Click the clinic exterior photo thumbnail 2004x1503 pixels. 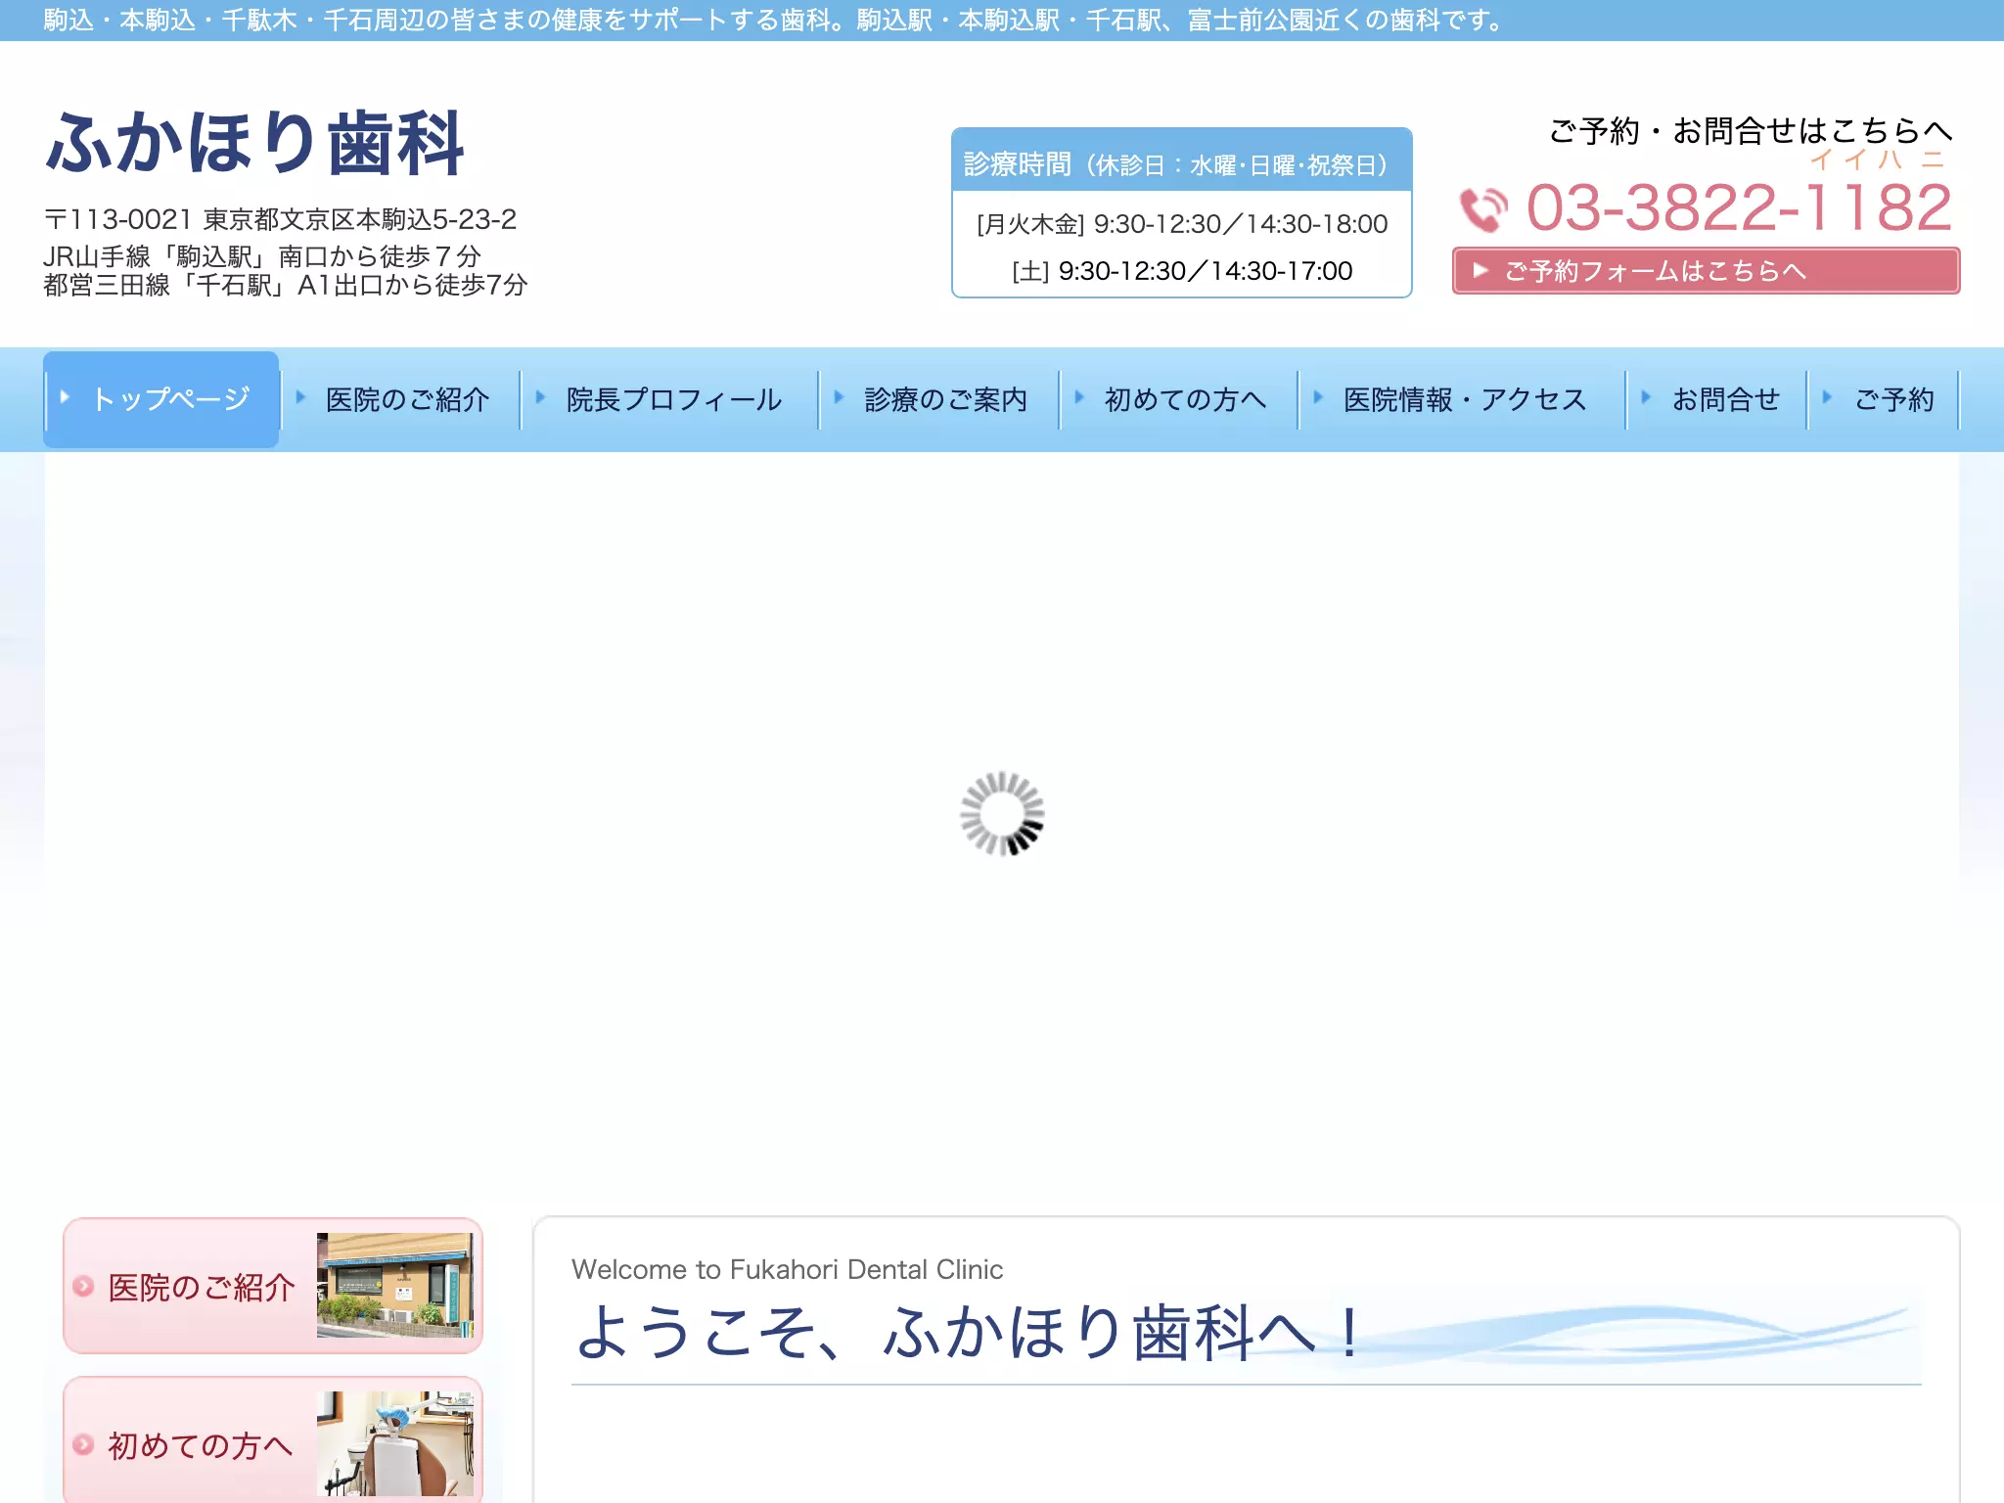tap(394, 1285)
